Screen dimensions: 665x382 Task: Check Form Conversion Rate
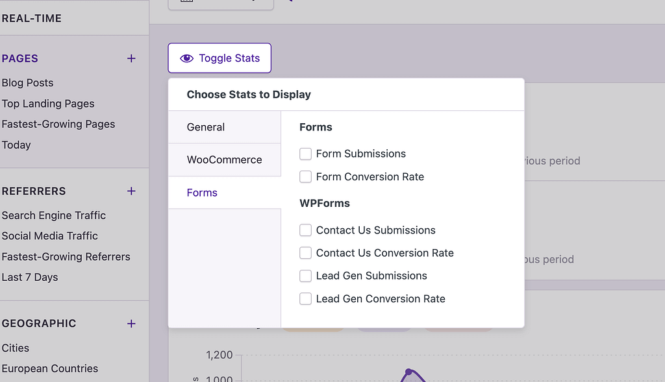click(305, 176)
